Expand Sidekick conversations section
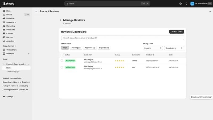This screenshot has width=213, height=120. coord(12,78)
